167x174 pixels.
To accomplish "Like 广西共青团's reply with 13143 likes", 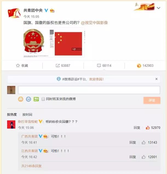I will 143,142.
